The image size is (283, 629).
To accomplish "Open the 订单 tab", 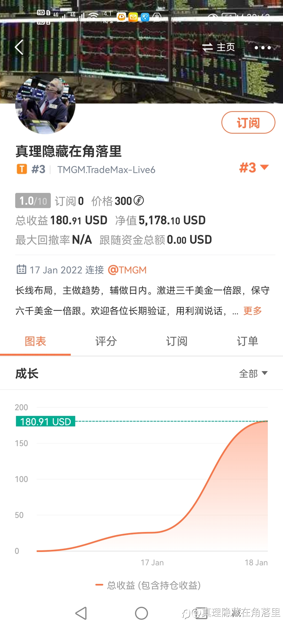I will pos(248,341).
